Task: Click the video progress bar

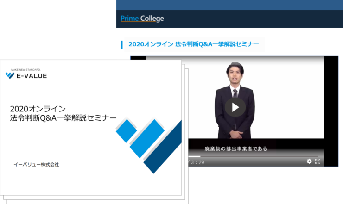Action: 254,156
